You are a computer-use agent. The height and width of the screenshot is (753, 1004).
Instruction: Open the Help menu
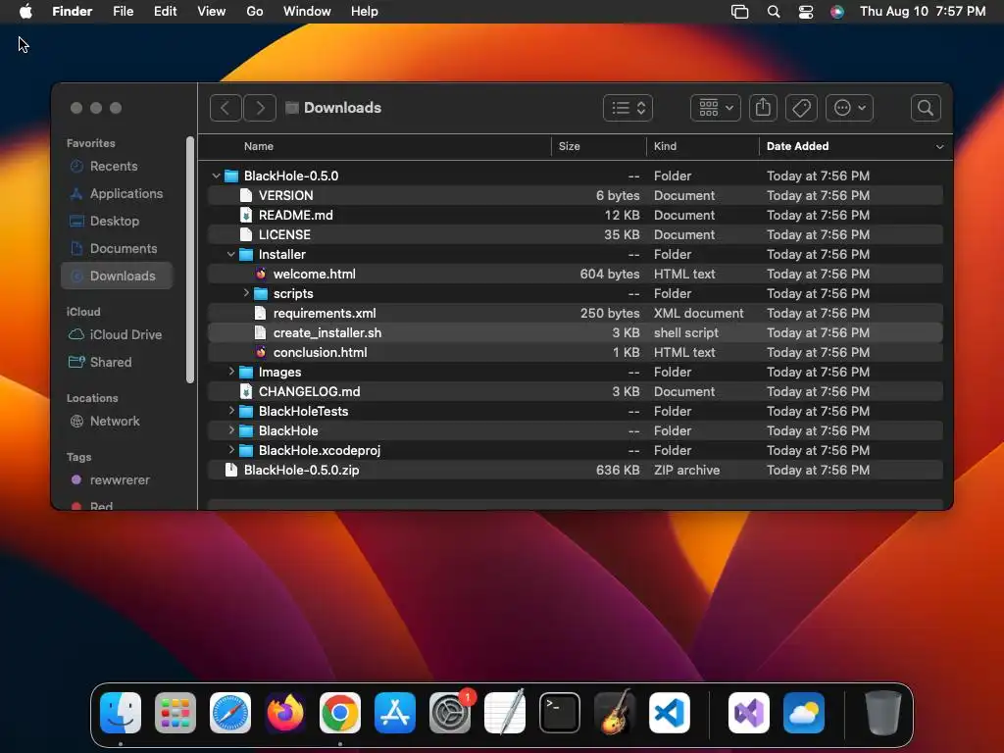pos(365,12)
